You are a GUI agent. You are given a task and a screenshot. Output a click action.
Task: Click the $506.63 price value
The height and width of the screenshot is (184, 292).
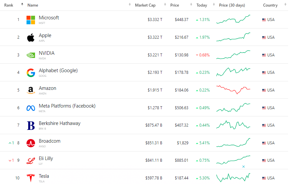[182, 108]
